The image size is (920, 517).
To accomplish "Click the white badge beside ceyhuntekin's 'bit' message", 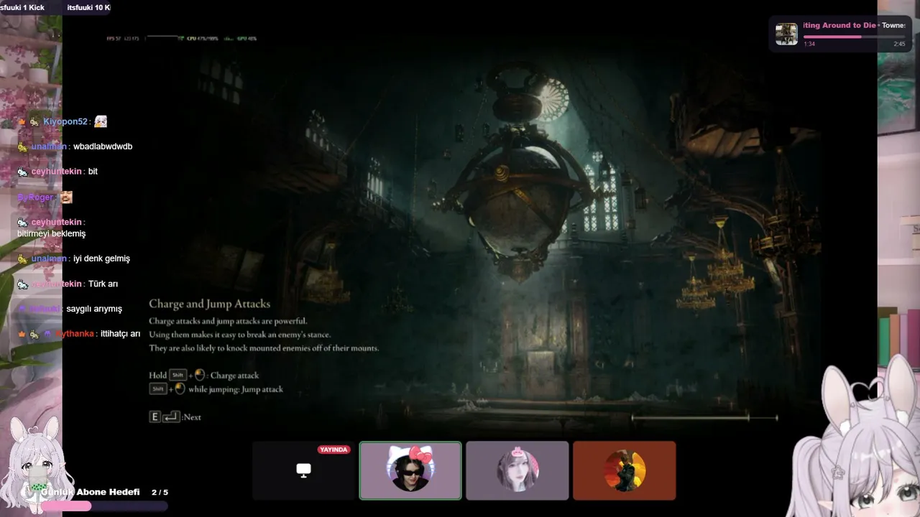I will [x=22, y=172].
